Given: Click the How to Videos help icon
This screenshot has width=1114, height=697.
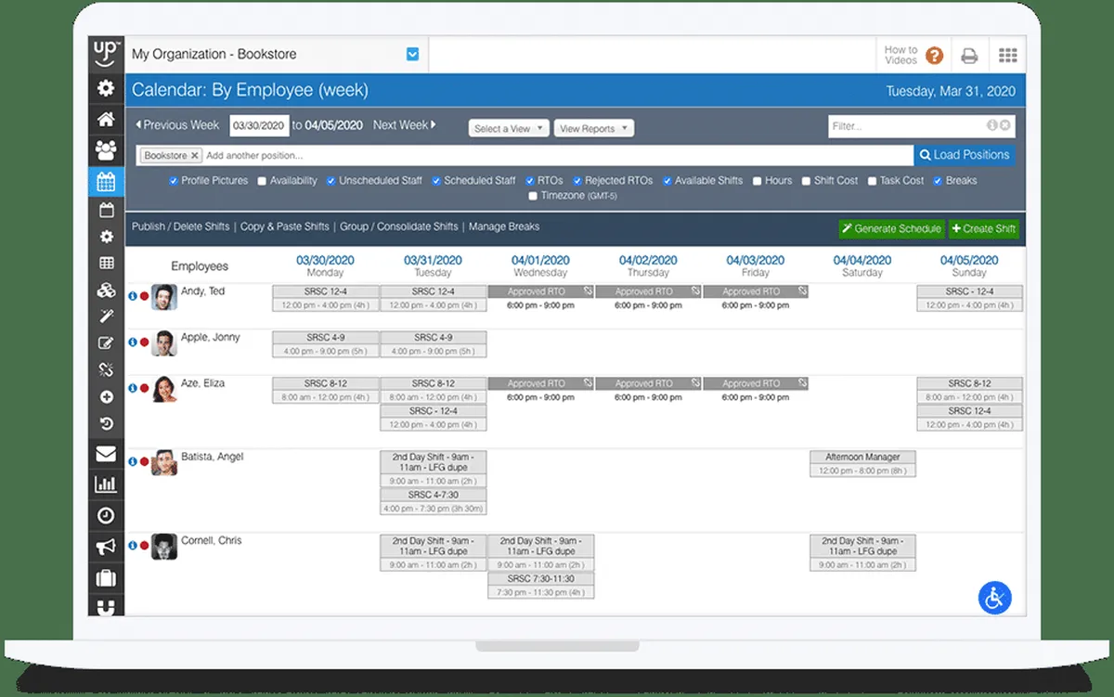Looking at the screenshot, I should point(935,56).
